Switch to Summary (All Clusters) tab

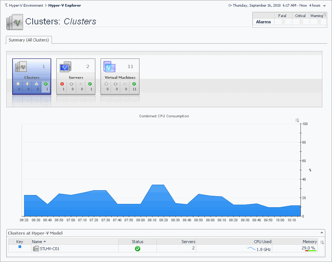[29, 40]
